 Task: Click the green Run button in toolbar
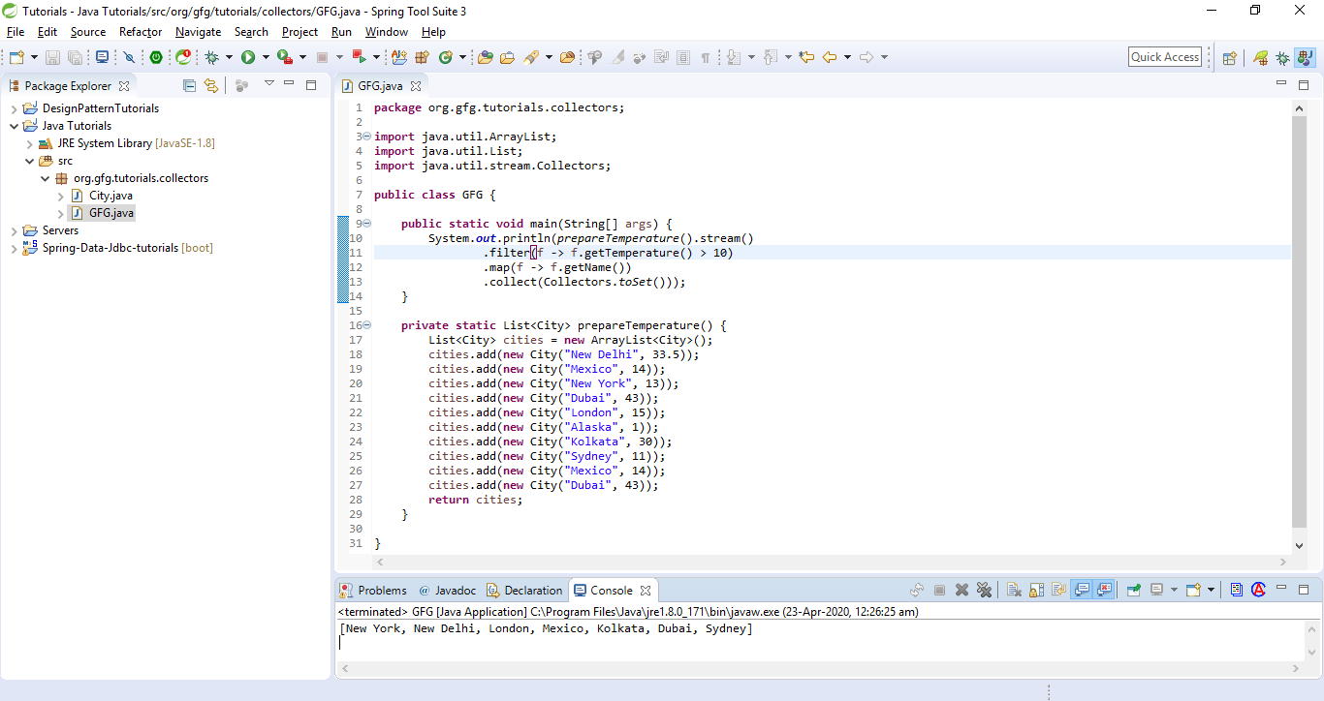[x=248, y=58]
